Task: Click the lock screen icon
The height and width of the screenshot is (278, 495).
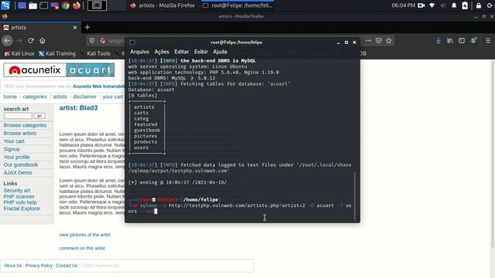Action: [479, 5]
